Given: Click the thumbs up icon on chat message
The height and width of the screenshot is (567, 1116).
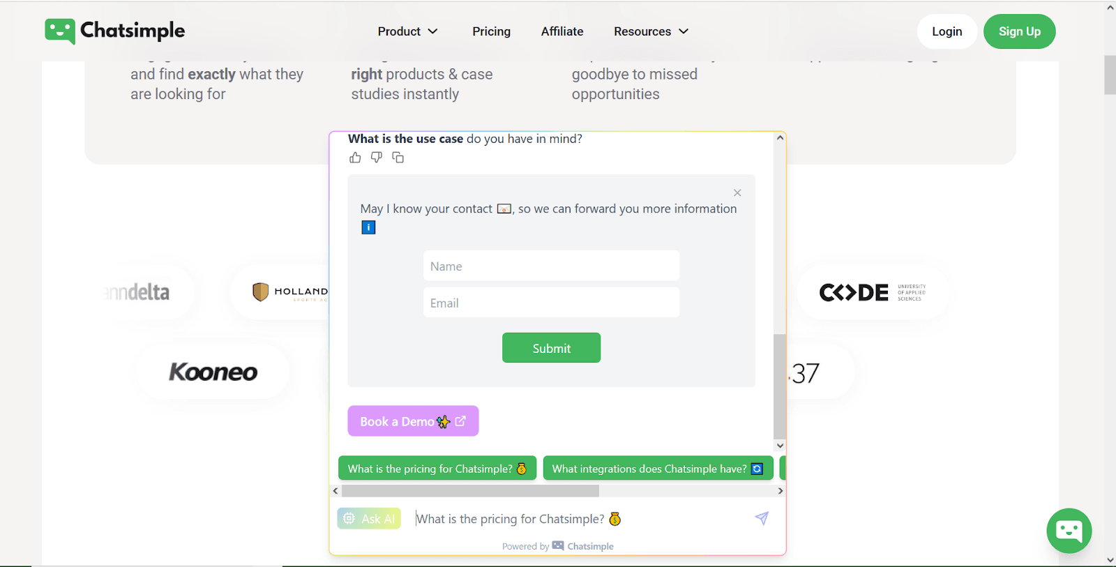Looking at the screenshot, I should [355, 158].
